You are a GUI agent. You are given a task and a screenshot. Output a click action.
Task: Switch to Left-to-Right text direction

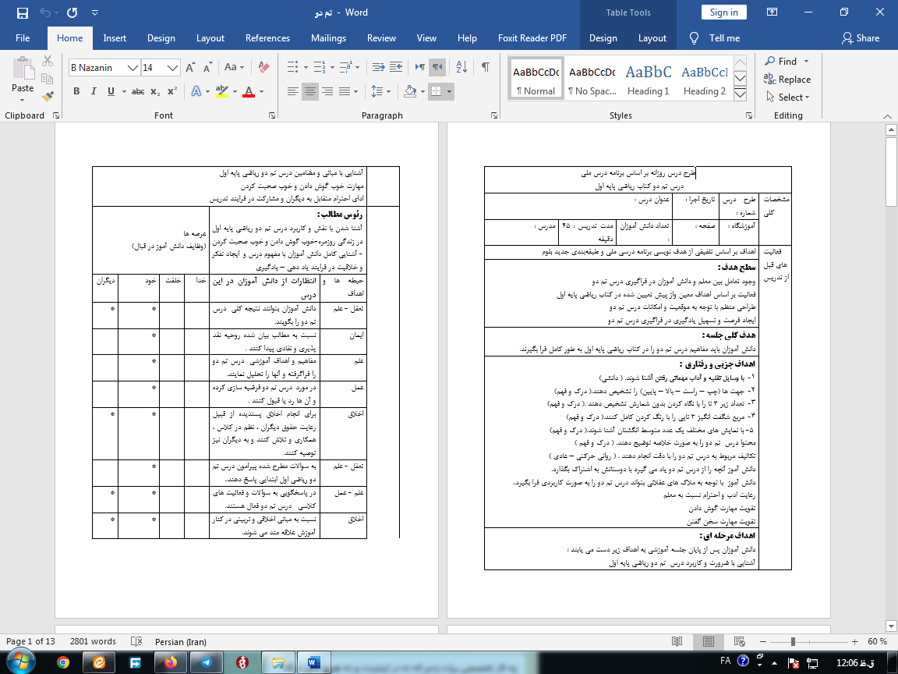point(419,68)
